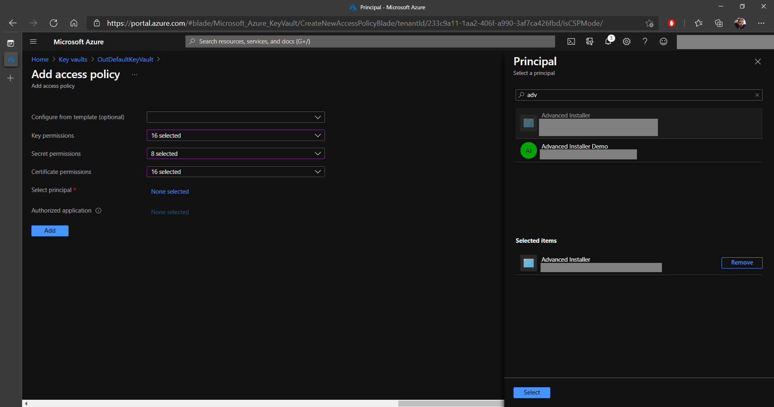Open the Azure portal hamburger menu
The height and width of the screenshot is (407, 774).
point(33,41)
